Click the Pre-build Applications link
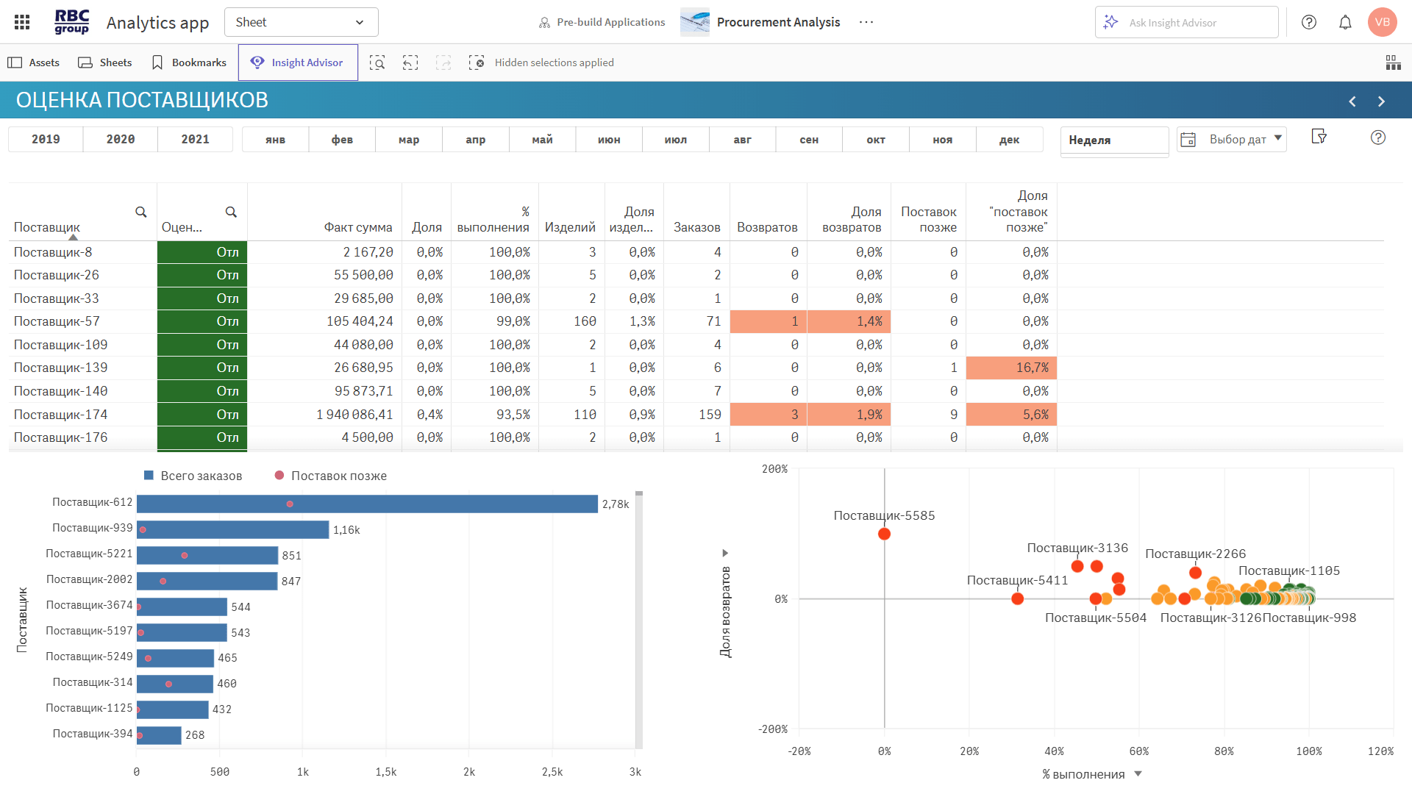This screenshot has height=794, width=1412. pyautogui.click(x=602, y=22)
